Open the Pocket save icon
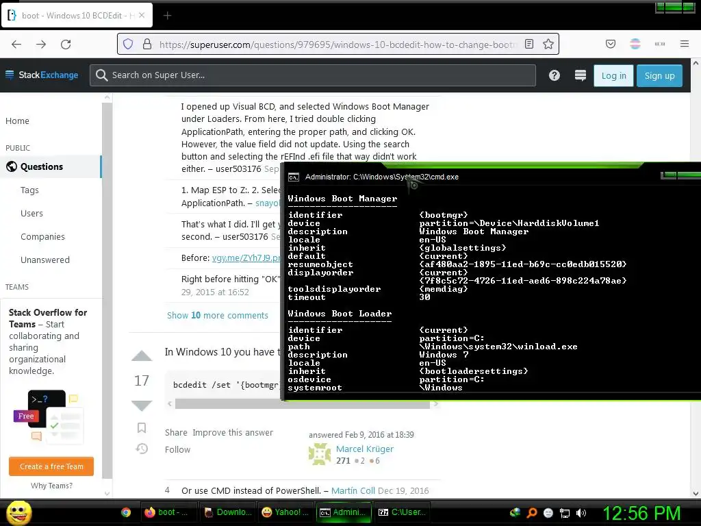701x526 pixels. pyautogui.click(x=610, y=44)
